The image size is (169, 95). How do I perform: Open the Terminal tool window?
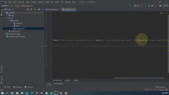pos(29,87)
